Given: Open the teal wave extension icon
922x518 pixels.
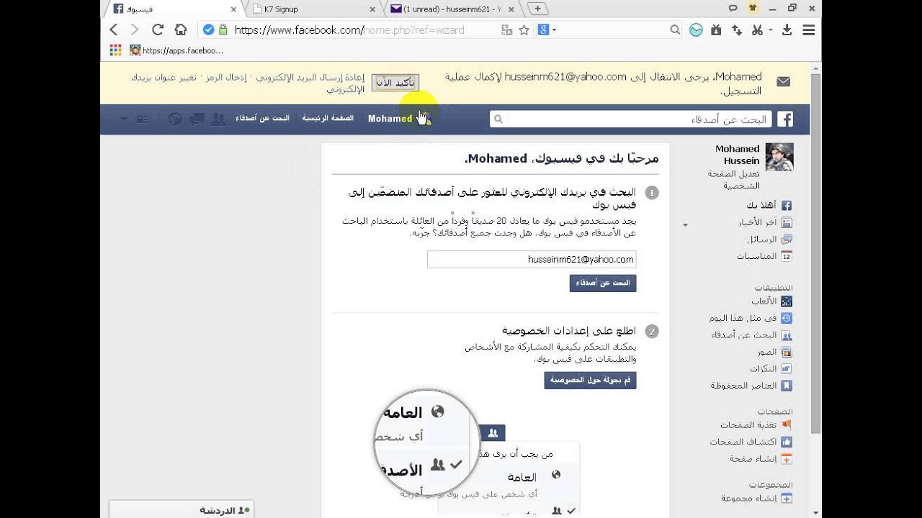Looking at the screenshot, I should pos(695,30).
